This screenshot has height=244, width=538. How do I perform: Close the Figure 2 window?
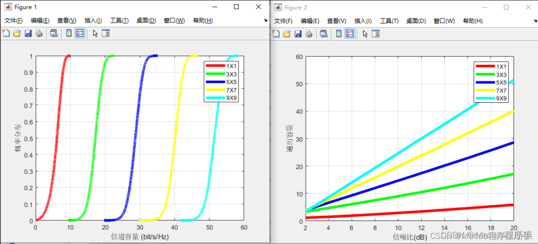coord(528,7)
